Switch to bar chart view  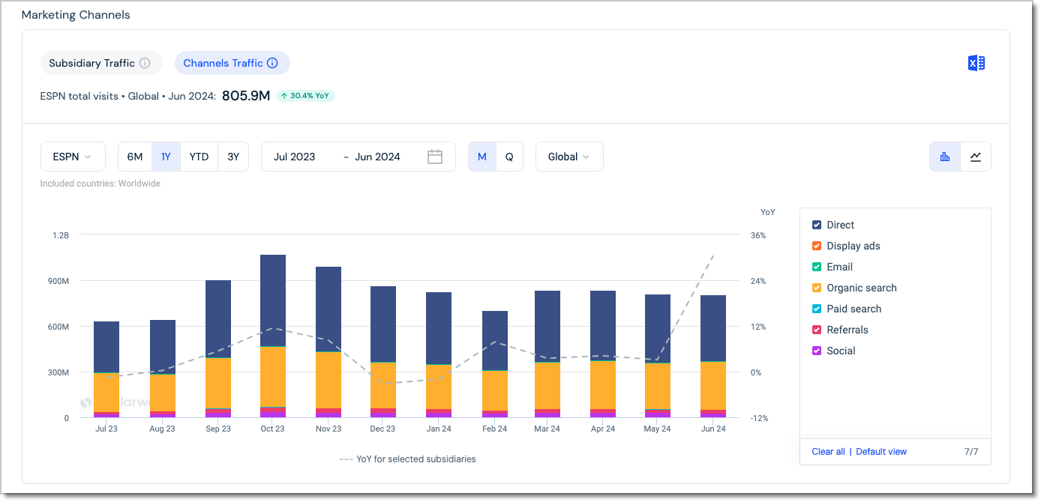pyautogui.click(x=945, y=157)
